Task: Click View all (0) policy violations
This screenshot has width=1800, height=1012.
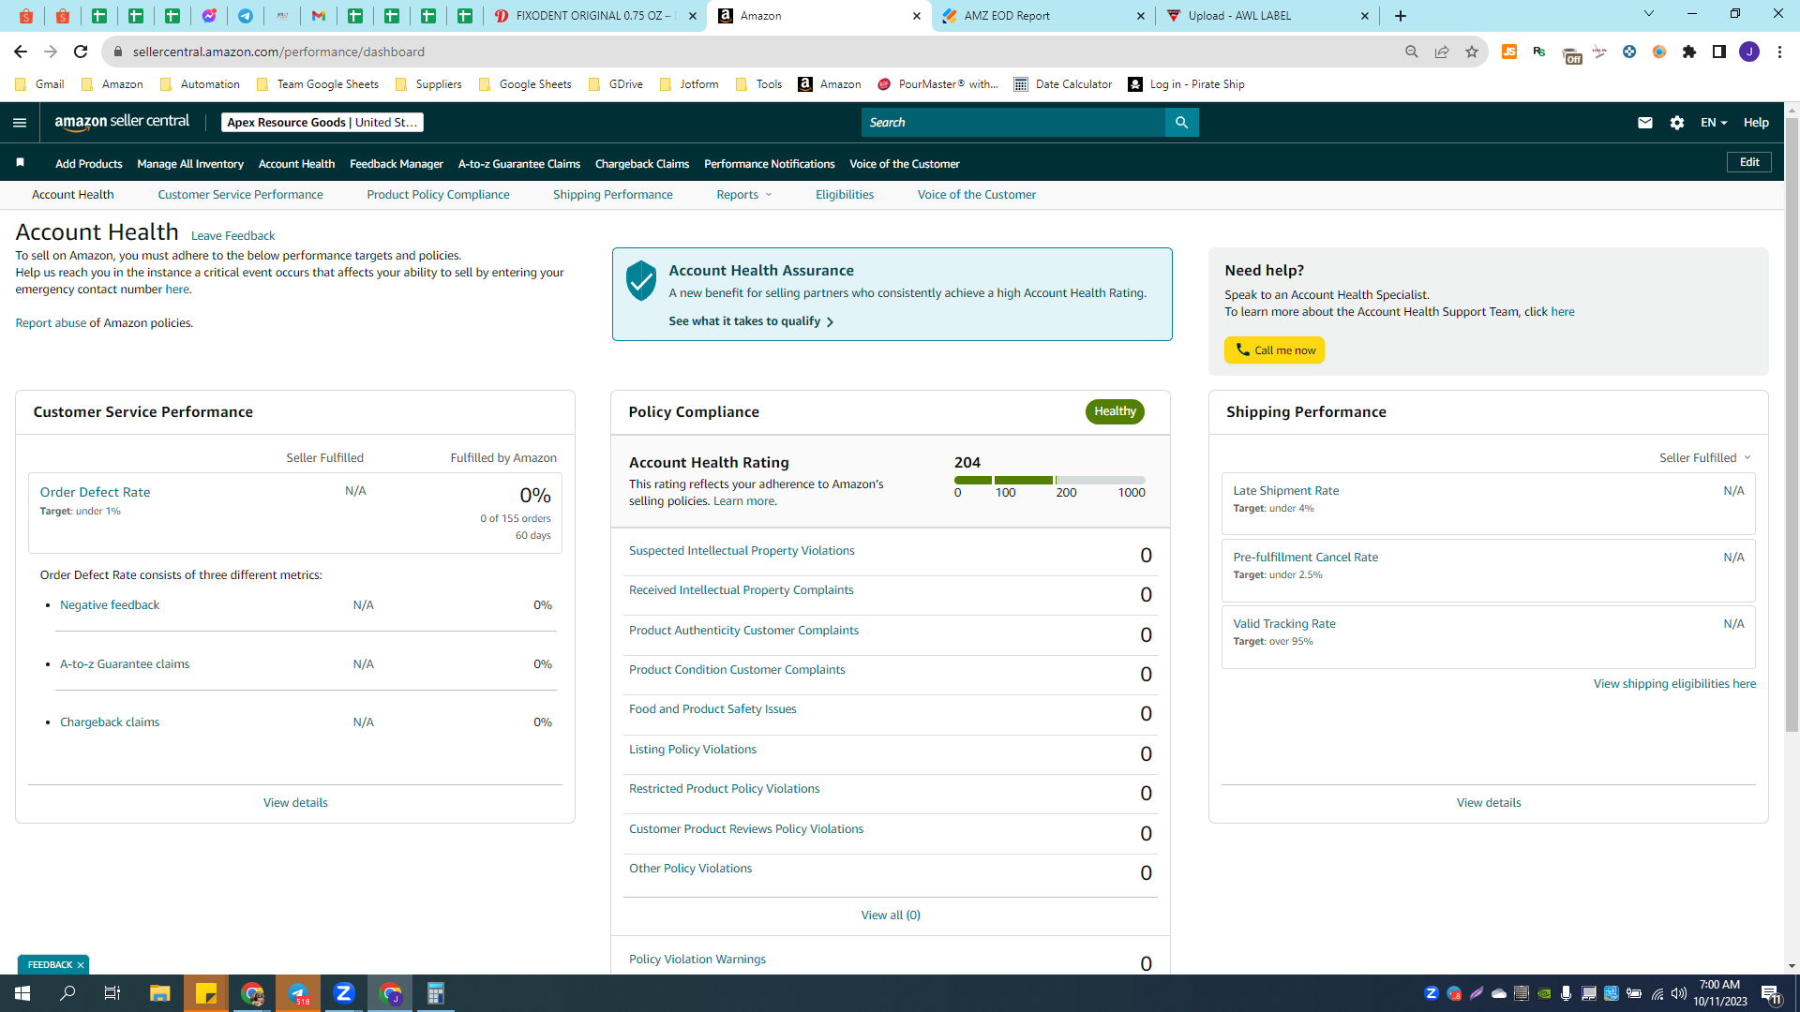Action: pyautogui.click(x=891, y=915)
